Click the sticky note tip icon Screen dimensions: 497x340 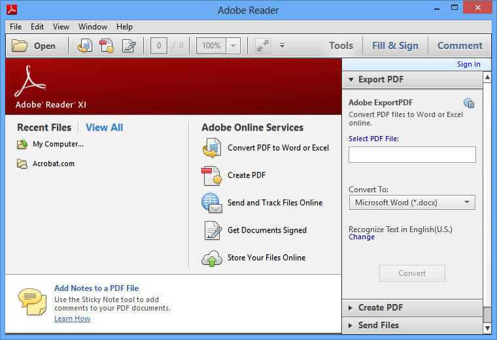(x=32, y=301)
